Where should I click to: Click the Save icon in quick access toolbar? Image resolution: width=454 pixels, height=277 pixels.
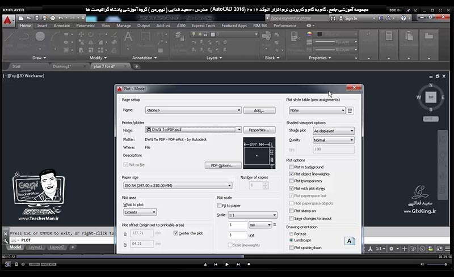[37, 18]
